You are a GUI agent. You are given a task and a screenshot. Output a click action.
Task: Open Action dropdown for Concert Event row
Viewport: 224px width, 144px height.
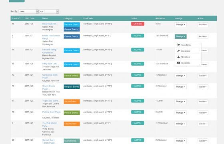coord(203,141)
